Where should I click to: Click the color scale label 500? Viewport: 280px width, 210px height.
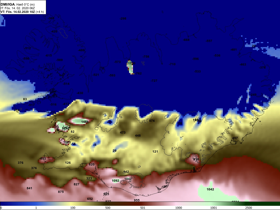(108, 208)
